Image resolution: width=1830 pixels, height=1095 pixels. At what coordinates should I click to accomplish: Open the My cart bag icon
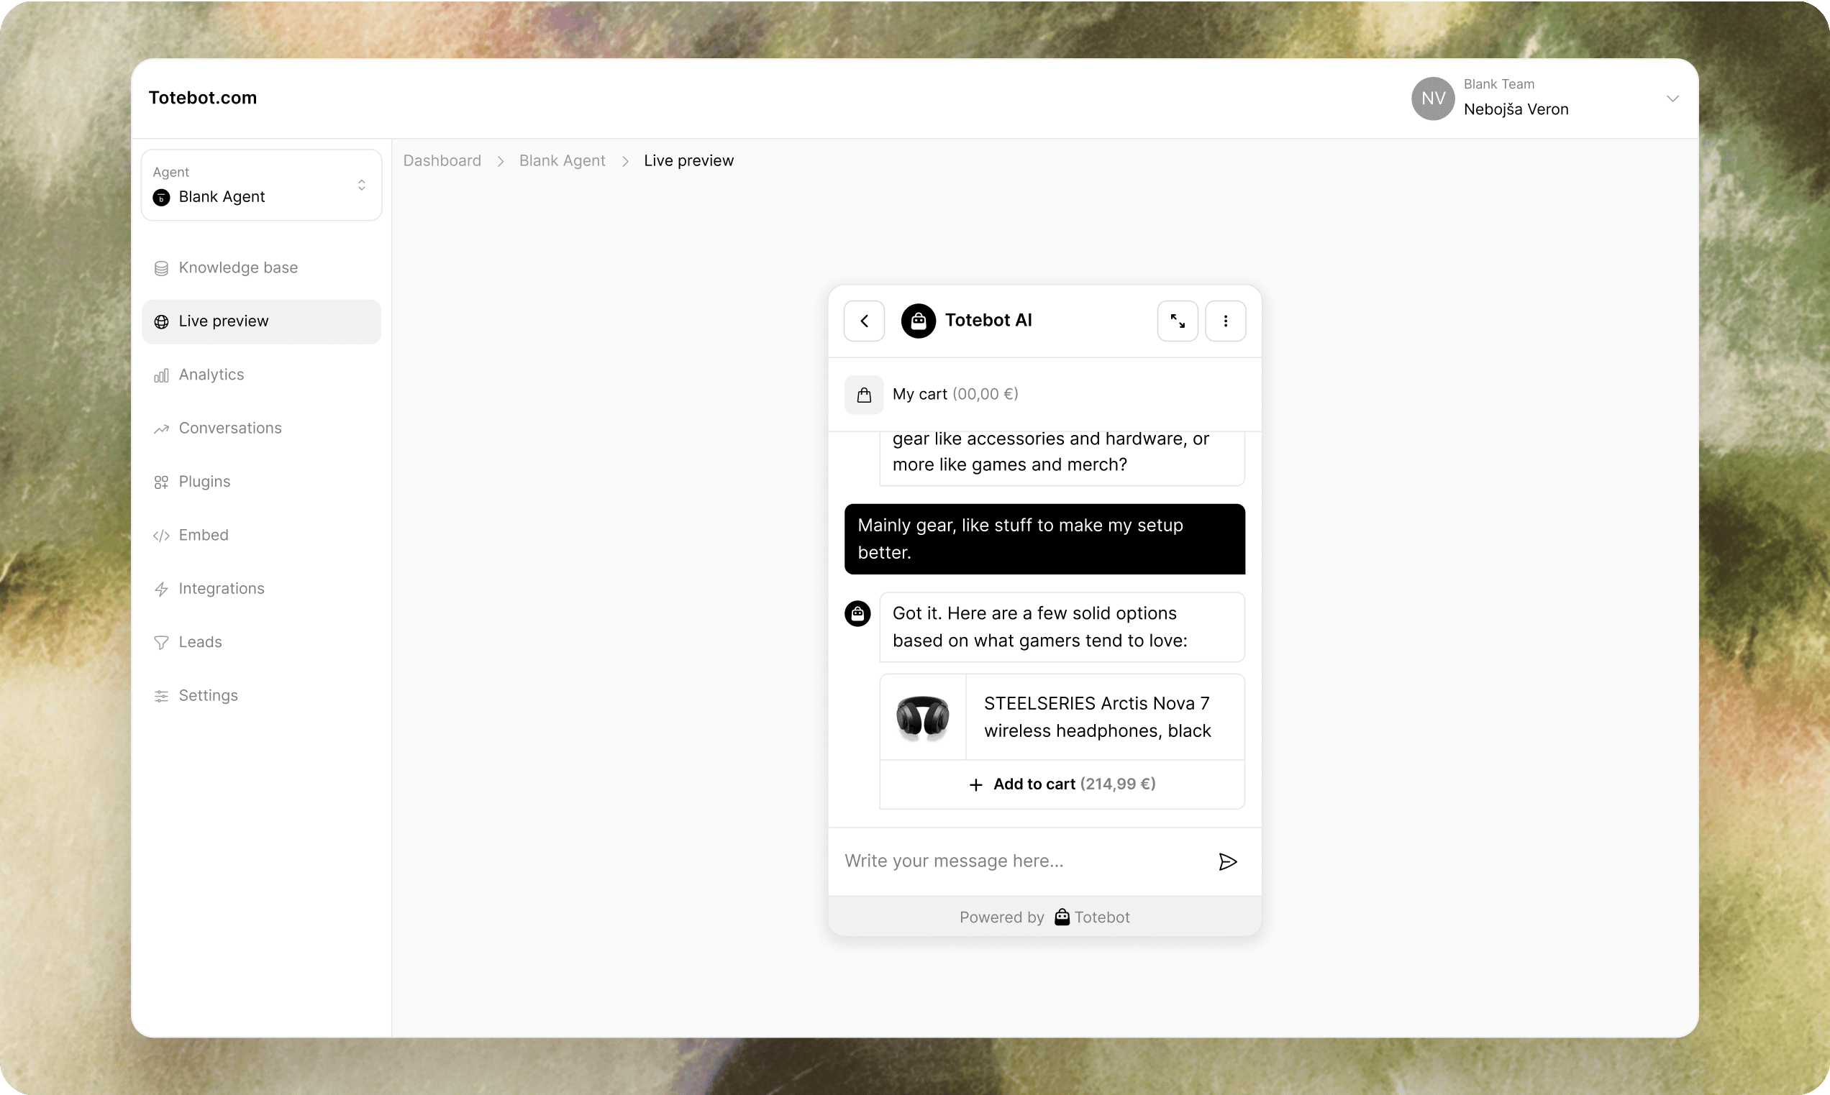tap(864, 395)
